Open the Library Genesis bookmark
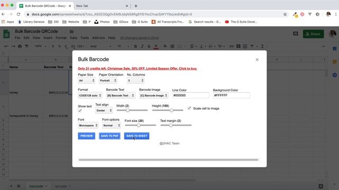Viewport: 339px width, 190px height. [31, 22]
